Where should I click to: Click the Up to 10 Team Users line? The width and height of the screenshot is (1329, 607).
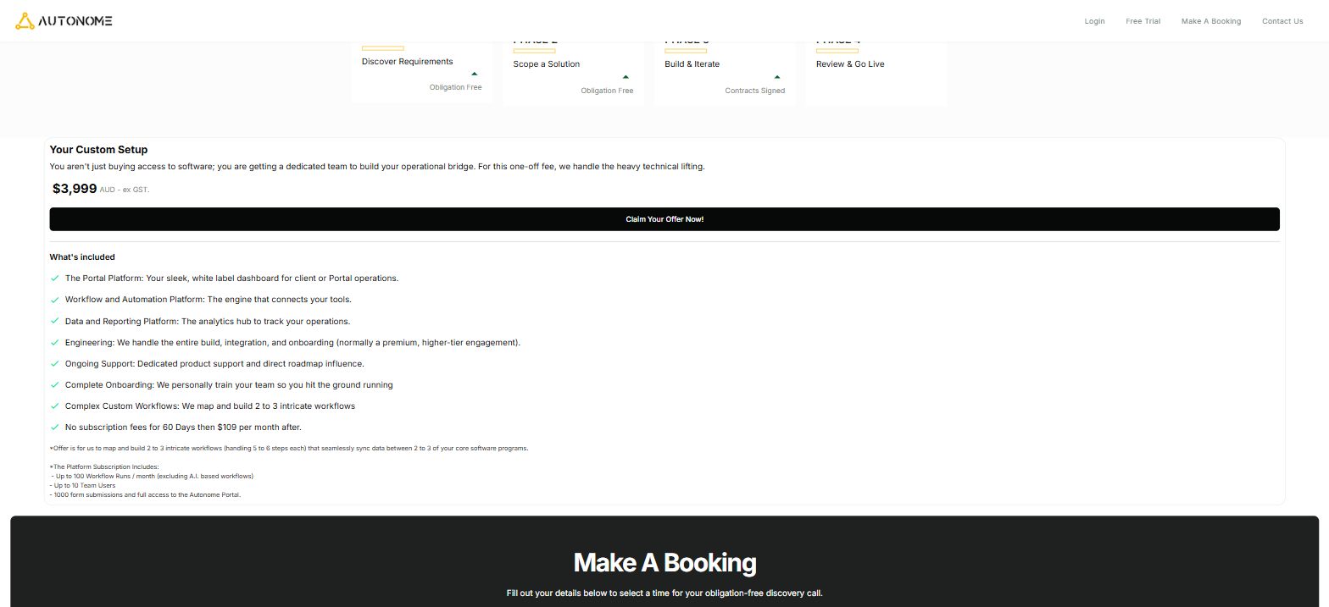[x=83, y=485]
